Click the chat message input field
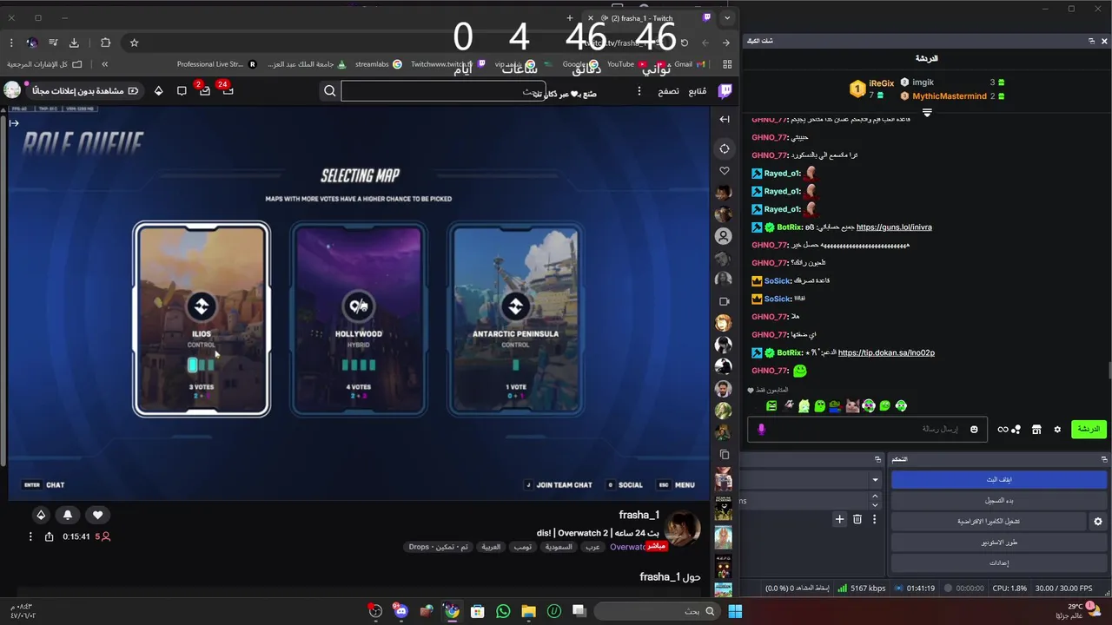The height and width of the screenshot is (625, 1112). click(x=867, y=429)
